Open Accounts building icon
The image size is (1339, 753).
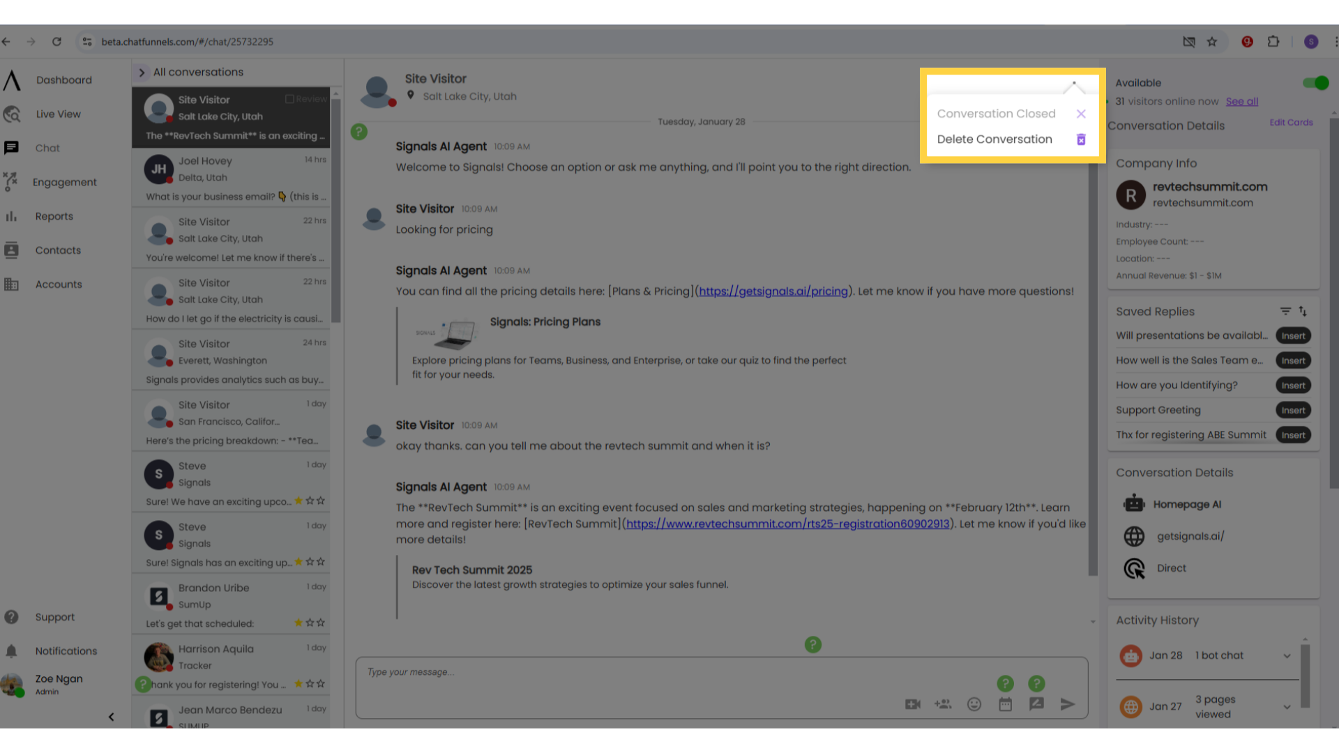click(x=11, y=284)
